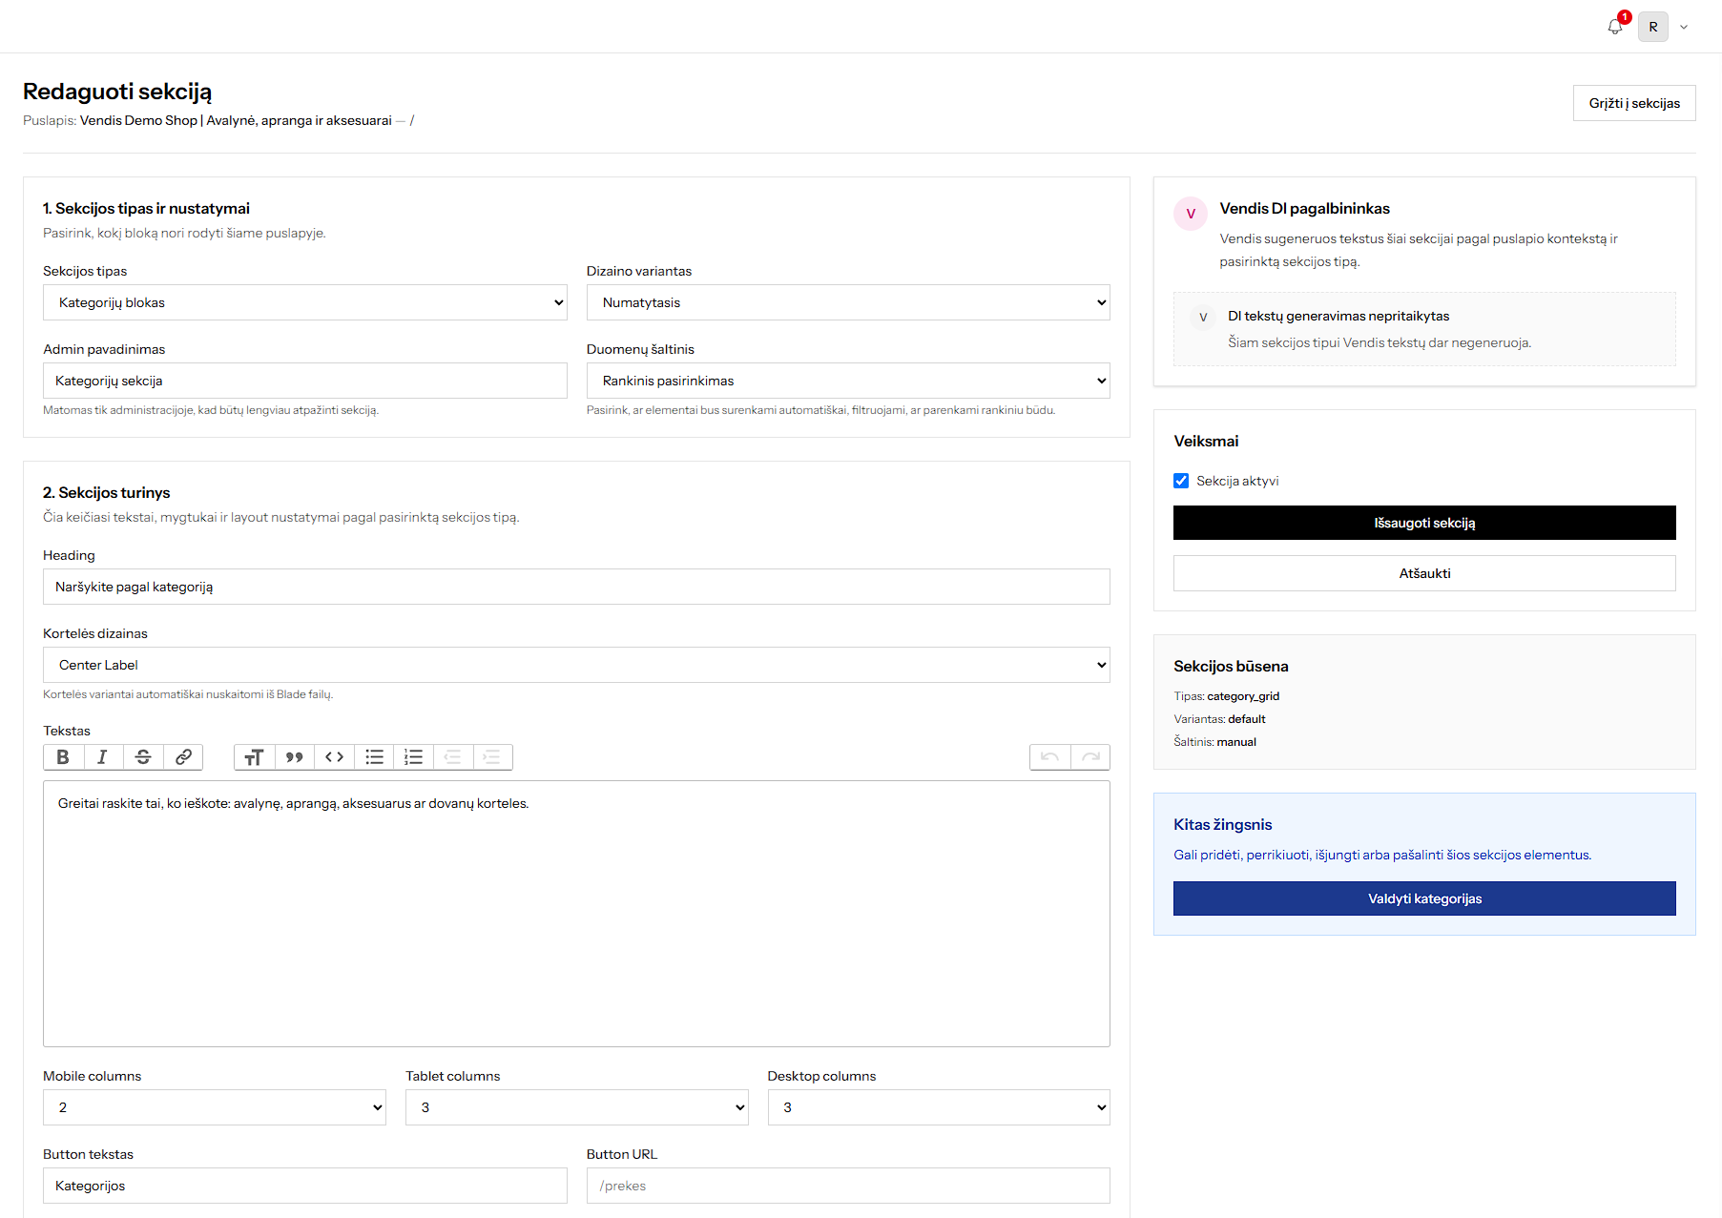
Task: Uncheck the Sekcija aktyvi checkbox
Action: pos(1181,481)
